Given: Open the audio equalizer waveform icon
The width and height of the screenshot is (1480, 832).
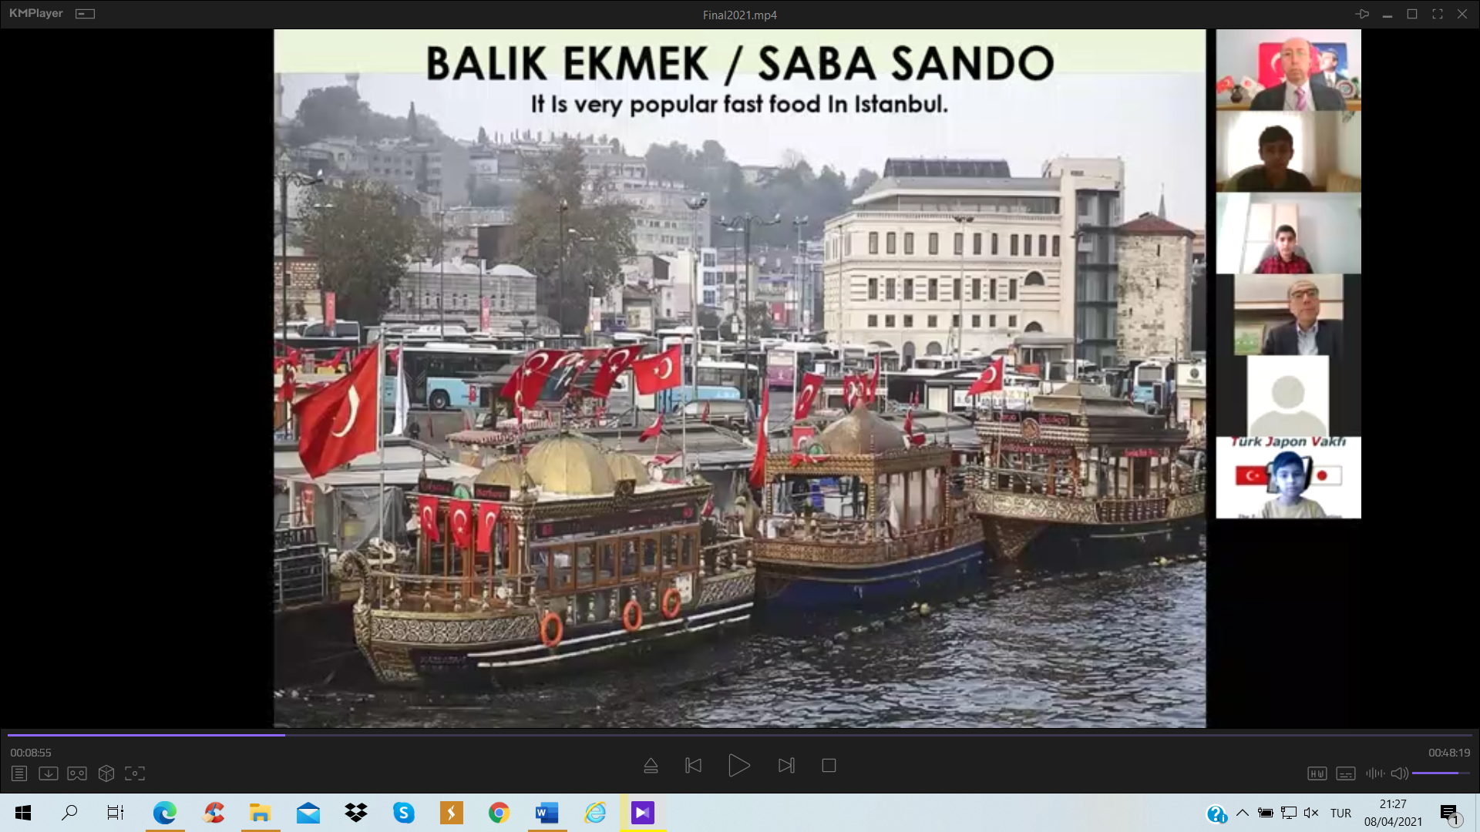Looking at the screenshot, I should [x=1374, y=773].
